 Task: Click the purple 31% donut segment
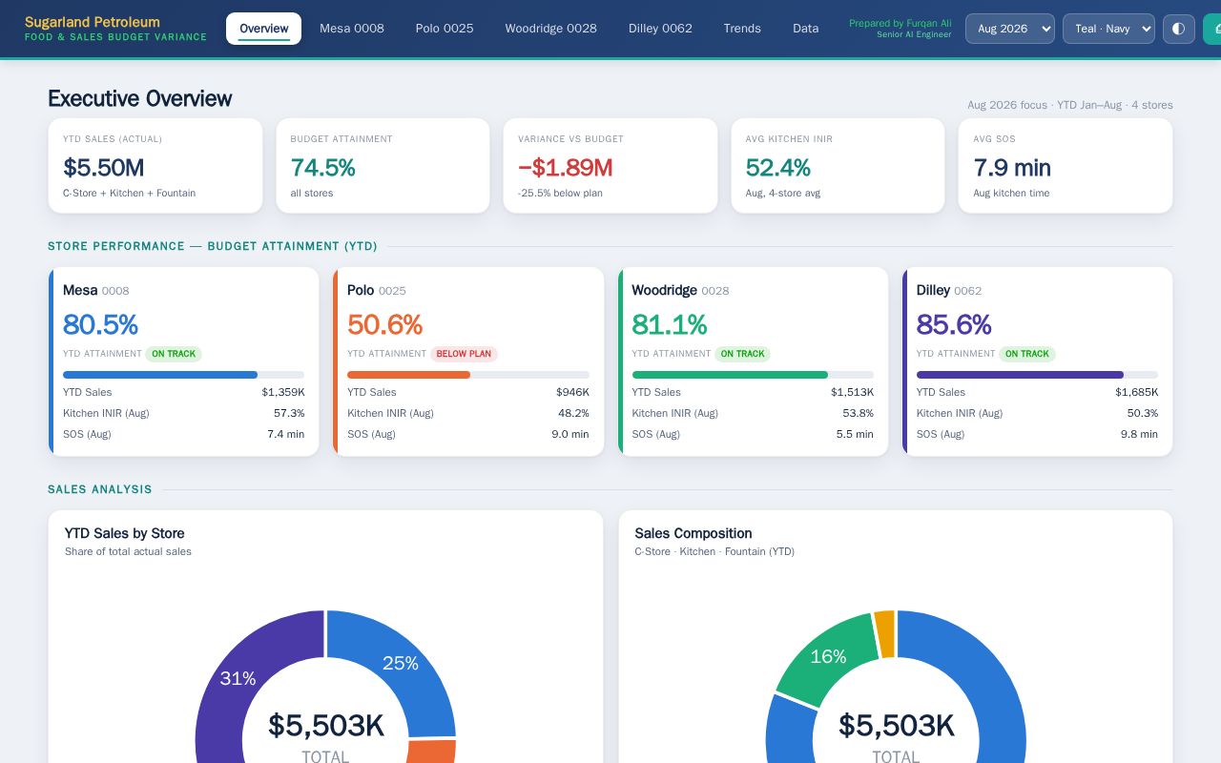pos(237,678)
